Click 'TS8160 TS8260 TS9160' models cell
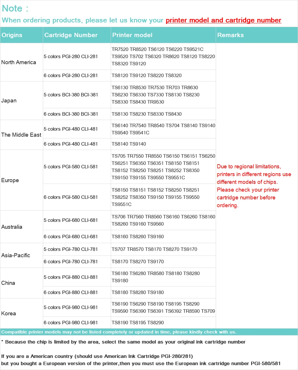The width and height of the screenshot is (298, 370). click(163, 237)
